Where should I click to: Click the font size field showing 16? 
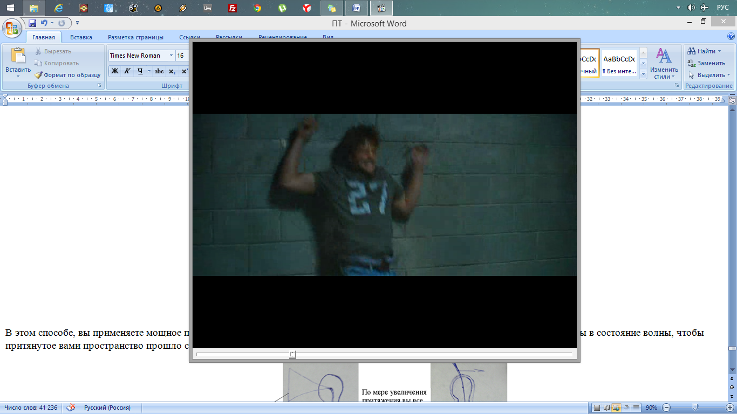click(181, 56)
